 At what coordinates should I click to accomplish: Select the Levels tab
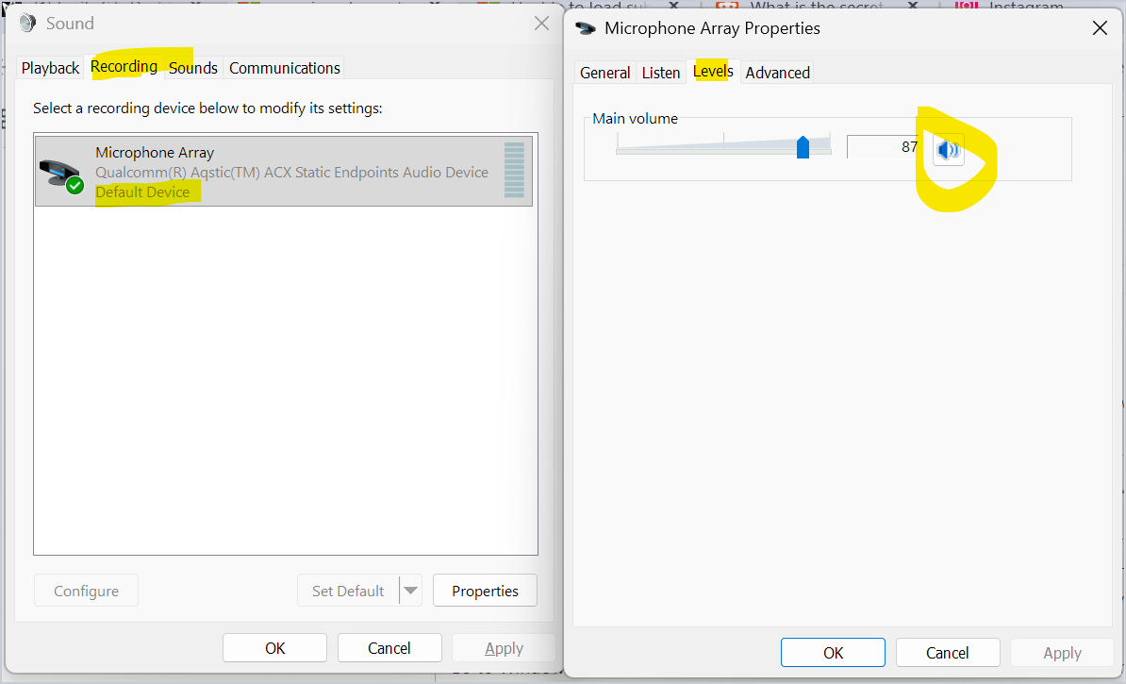(x=713, y=71)
